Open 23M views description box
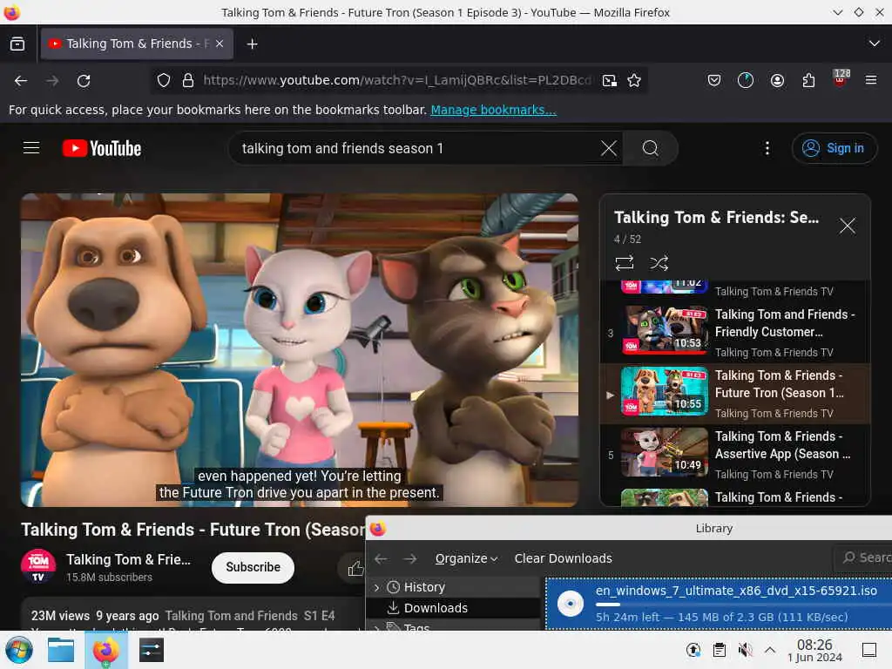This screenshot has width=892, height=669. 193,614
